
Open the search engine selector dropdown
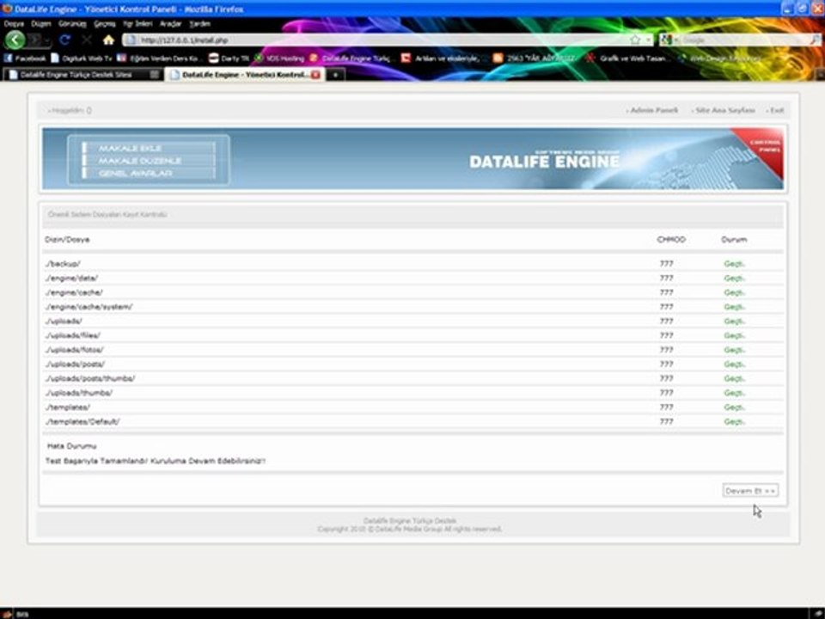(667, 40)
